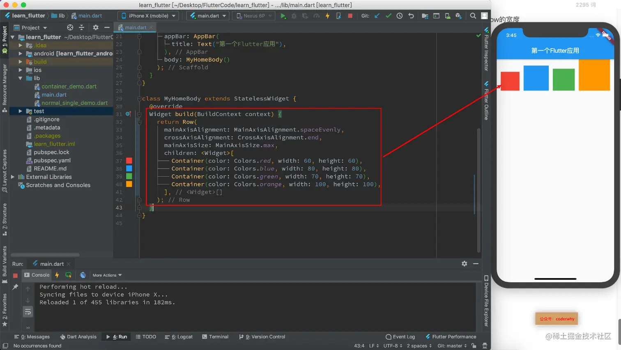This screenshot has width=621, height=350.
Task: Select the Console tab in Run panel
Action: pyautogui.click(x=37, y=275)
